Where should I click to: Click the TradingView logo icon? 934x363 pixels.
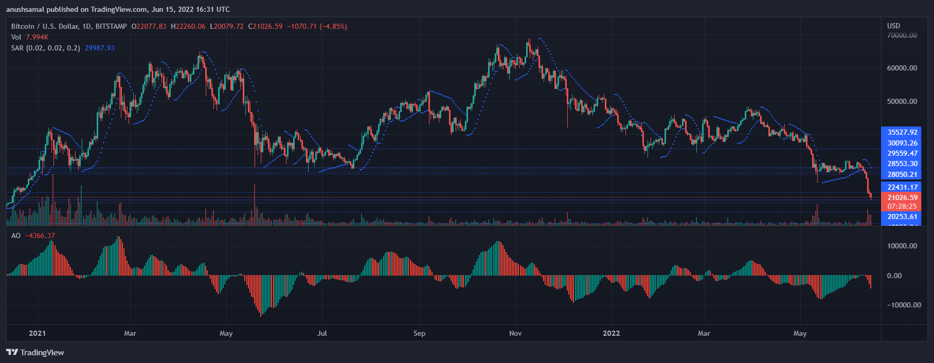(12, 352)
